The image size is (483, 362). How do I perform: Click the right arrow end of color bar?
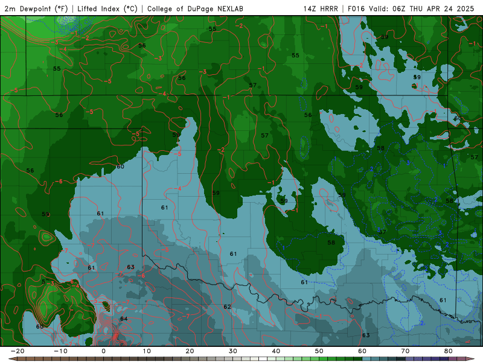point(470,359)
